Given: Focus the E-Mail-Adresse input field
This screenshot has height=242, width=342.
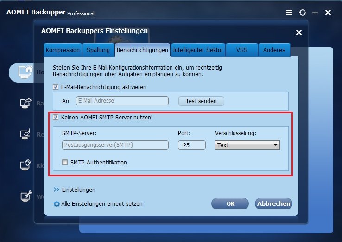Looking at the screenshot, I should point(122,101).
